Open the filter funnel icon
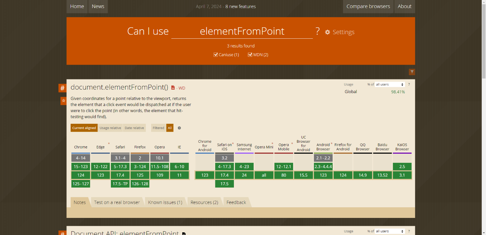Viewport: 486px width, 235px height. (412, 72)
